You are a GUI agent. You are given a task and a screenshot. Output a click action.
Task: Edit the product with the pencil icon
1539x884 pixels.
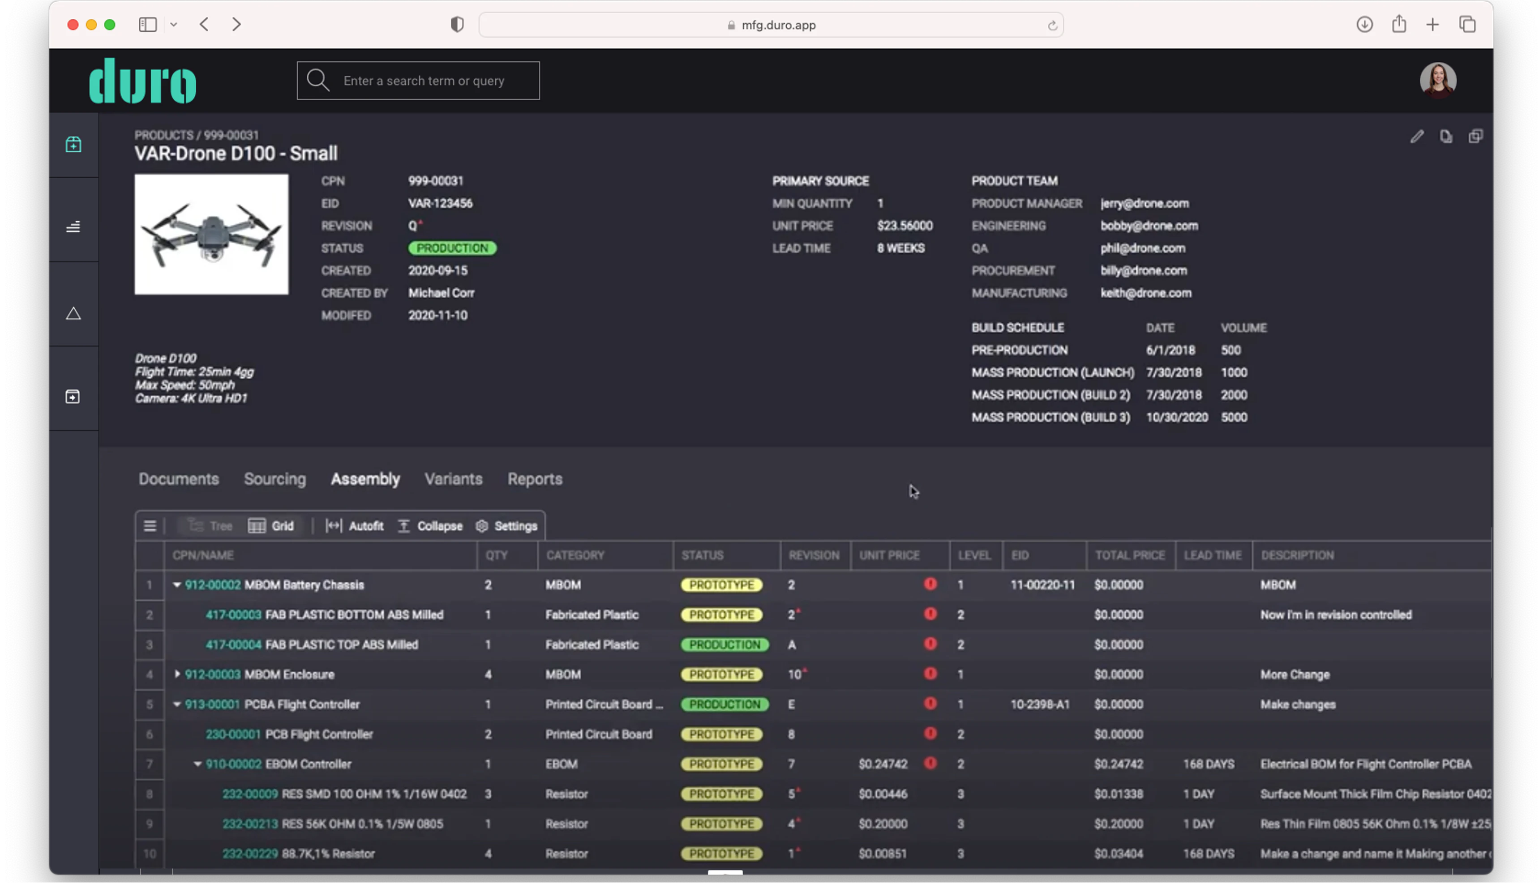tap(1417, 136)
